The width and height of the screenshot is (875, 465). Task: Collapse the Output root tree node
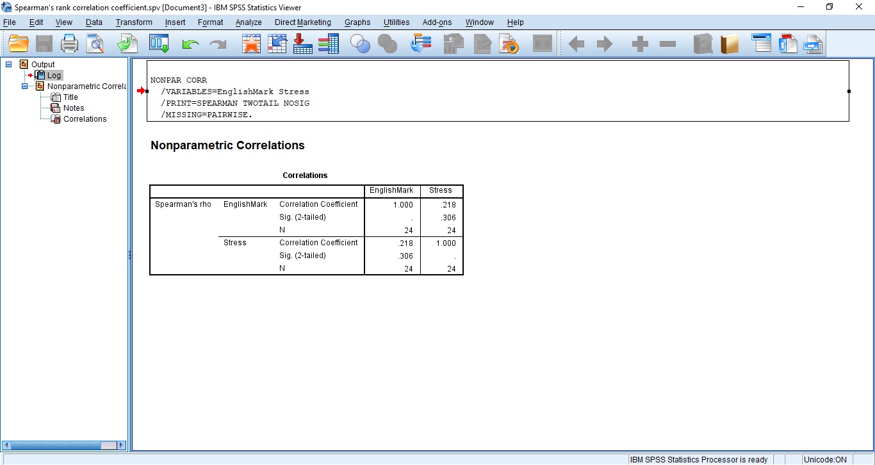(x=9, y=64)
